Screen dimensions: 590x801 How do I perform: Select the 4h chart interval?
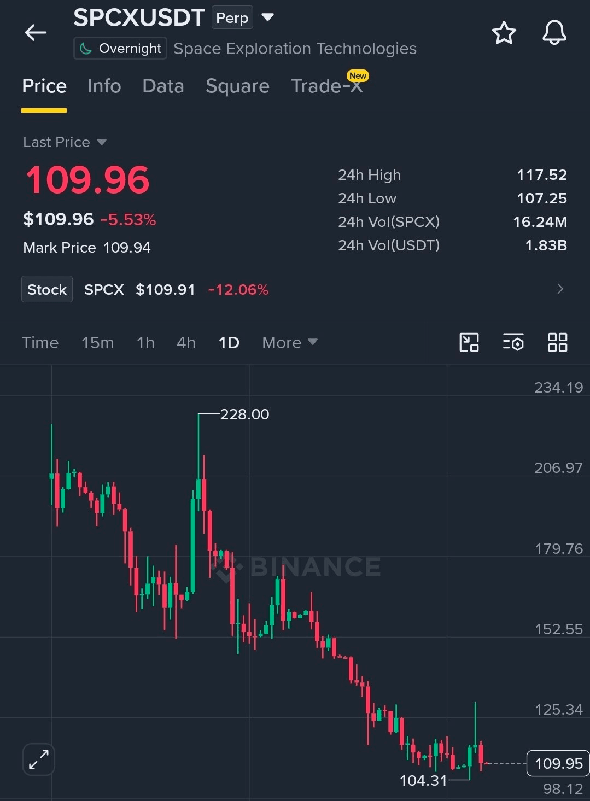click(x=186, y=343)
